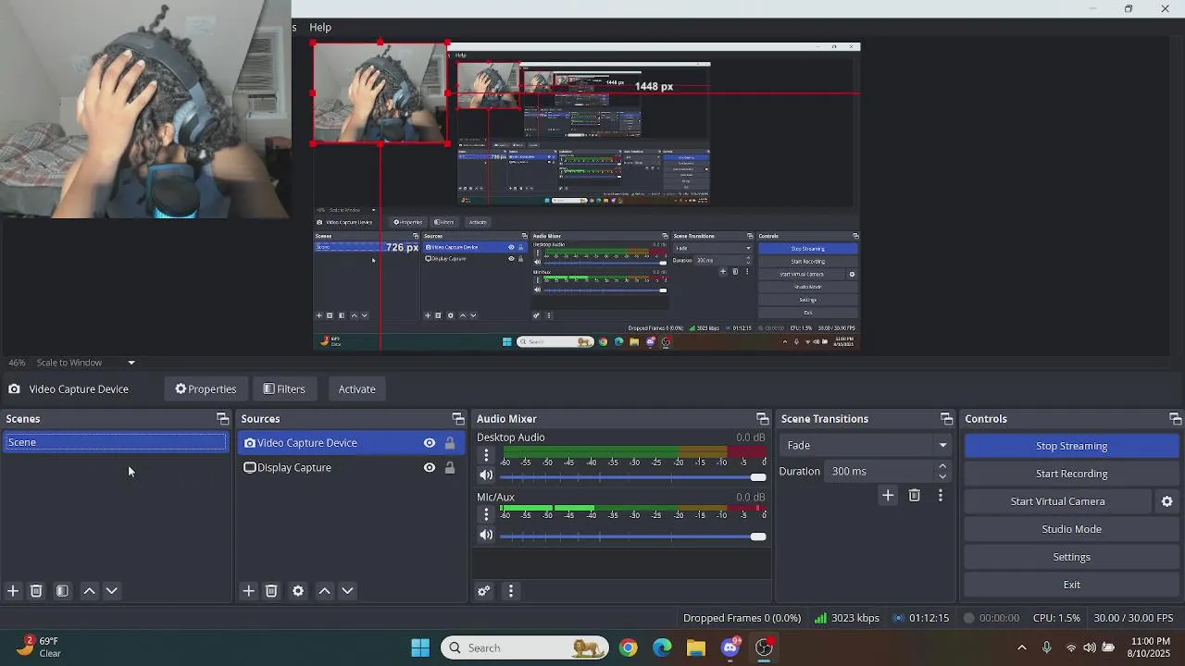
Task: Open source properties gear icon
Action: click(x=298, y=591)
